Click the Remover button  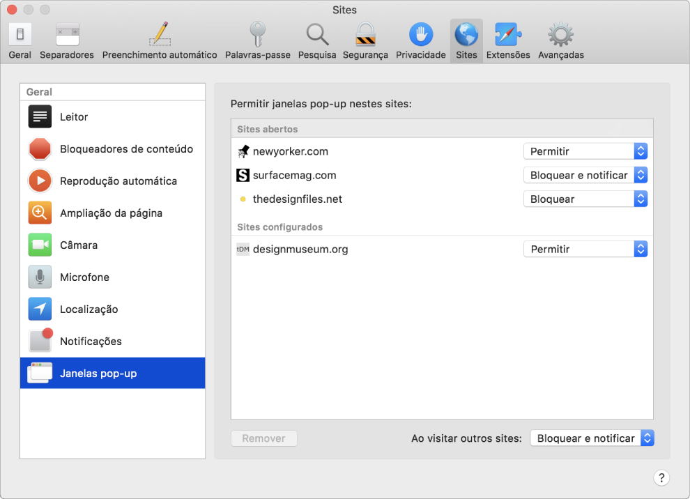264,438
